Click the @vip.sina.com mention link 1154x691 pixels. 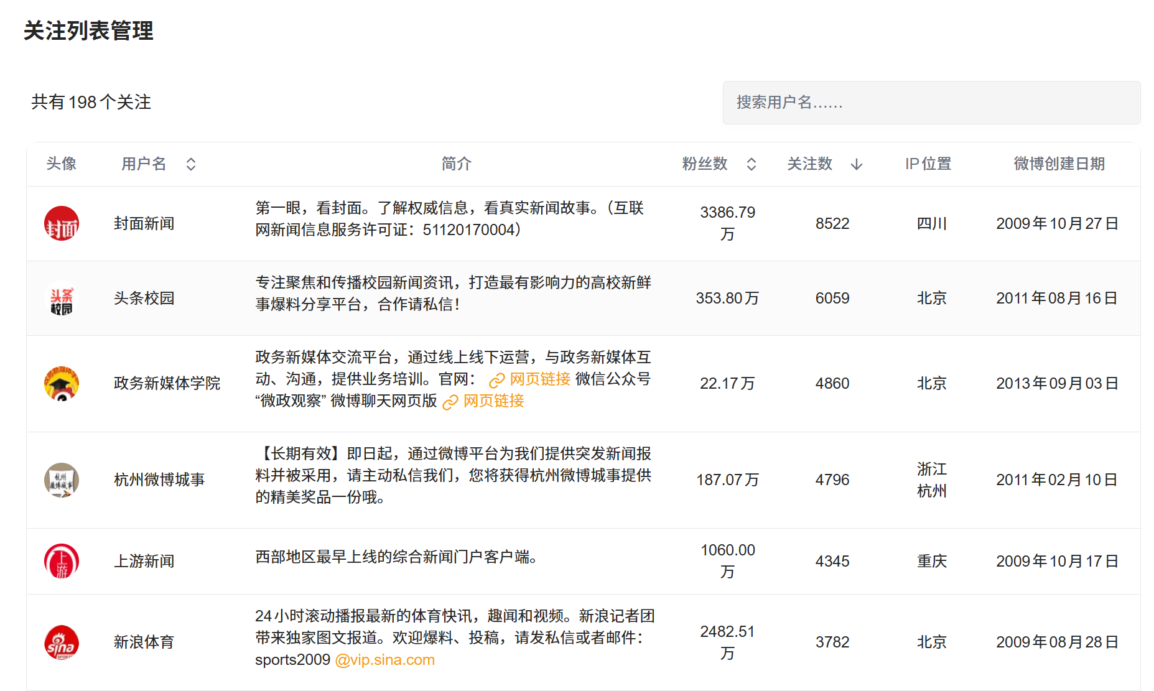[385, 660]
